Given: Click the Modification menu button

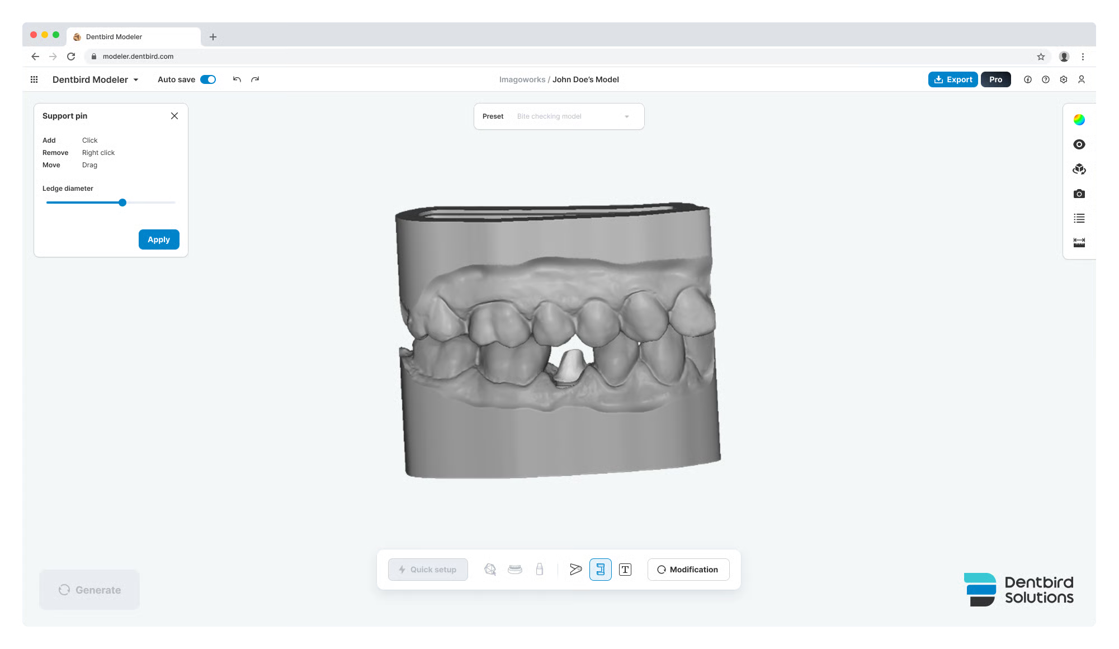Looking at the screenshot, I should [x=688, y=570].
